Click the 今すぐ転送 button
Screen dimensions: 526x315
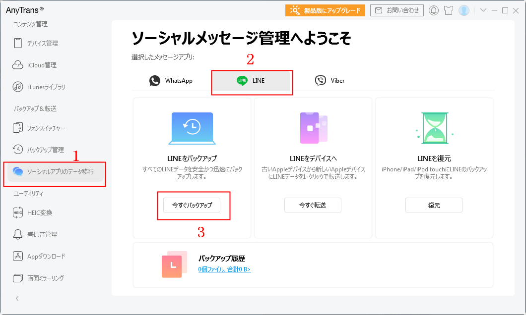[x=313, y=205]
